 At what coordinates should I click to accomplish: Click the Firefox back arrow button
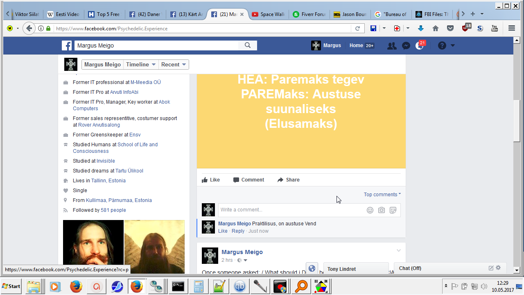(29, 28)
